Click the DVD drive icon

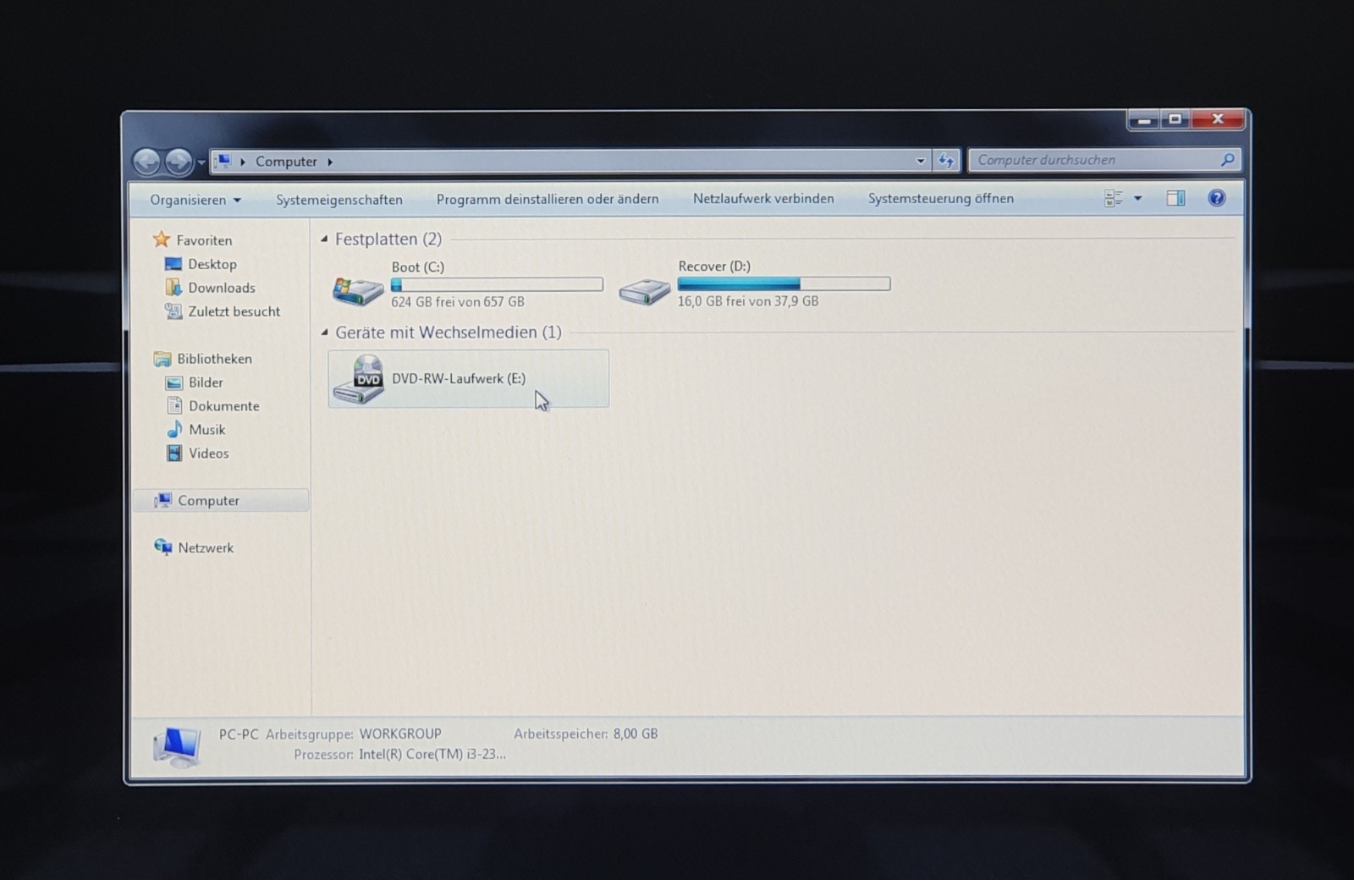[359, 379]
